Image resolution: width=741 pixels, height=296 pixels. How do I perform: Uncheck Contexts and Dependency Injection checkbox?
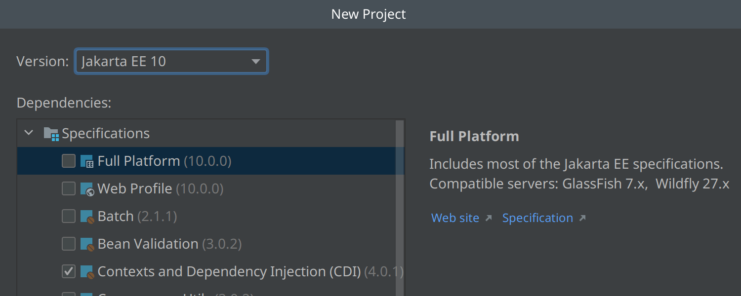pos(69,271)
